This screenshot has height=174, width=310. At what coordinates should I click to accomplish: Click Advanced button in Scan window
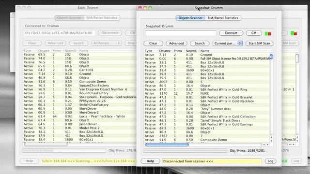55,43
